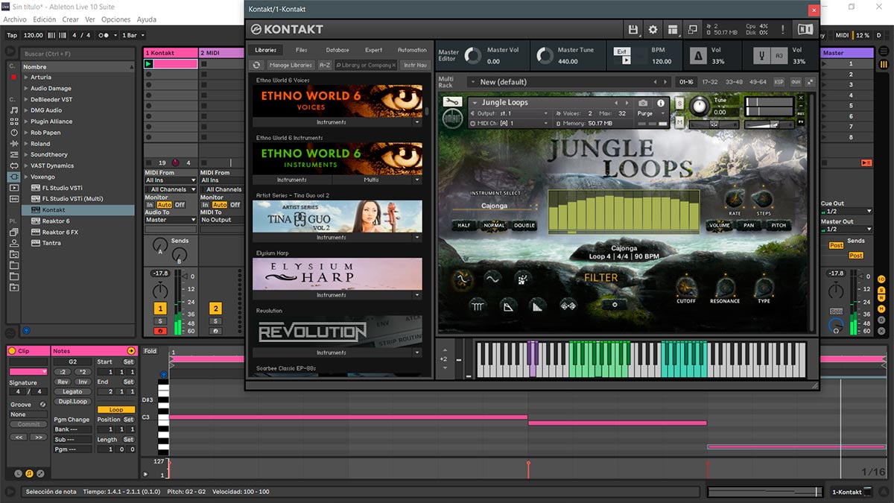Click the tuning fork reference tone icon
Viewport: 894px width, 503px height.
[x=761, y=55]
